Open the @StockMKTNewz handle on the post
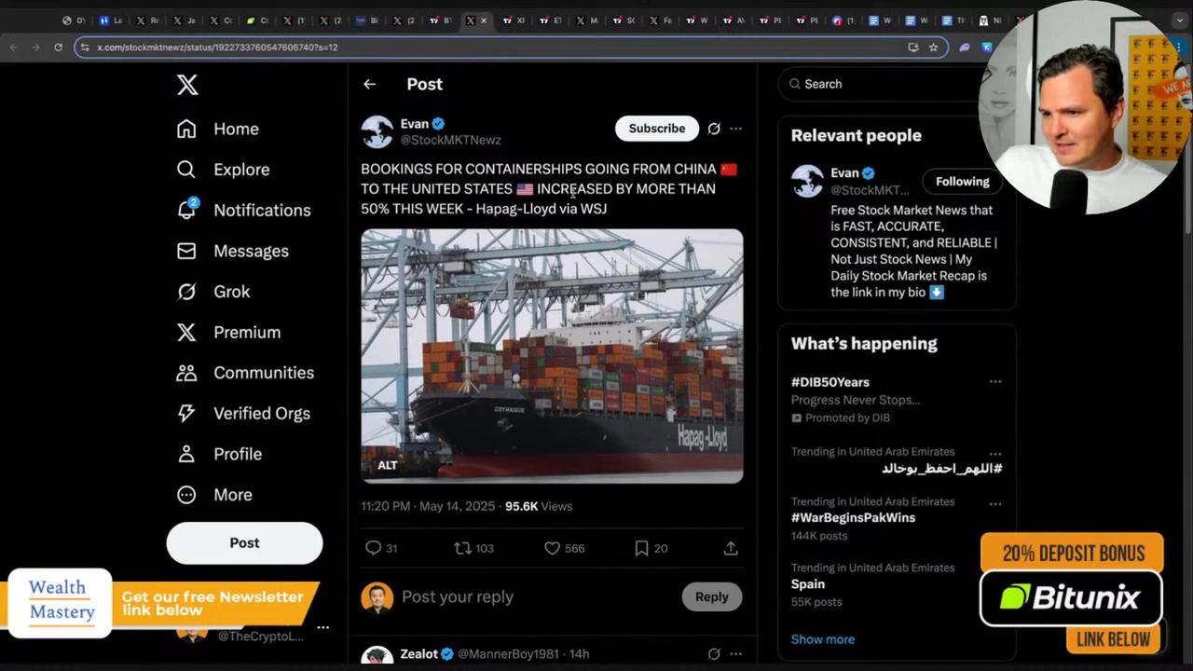The image size is (1193, 671). click(451, 140)
